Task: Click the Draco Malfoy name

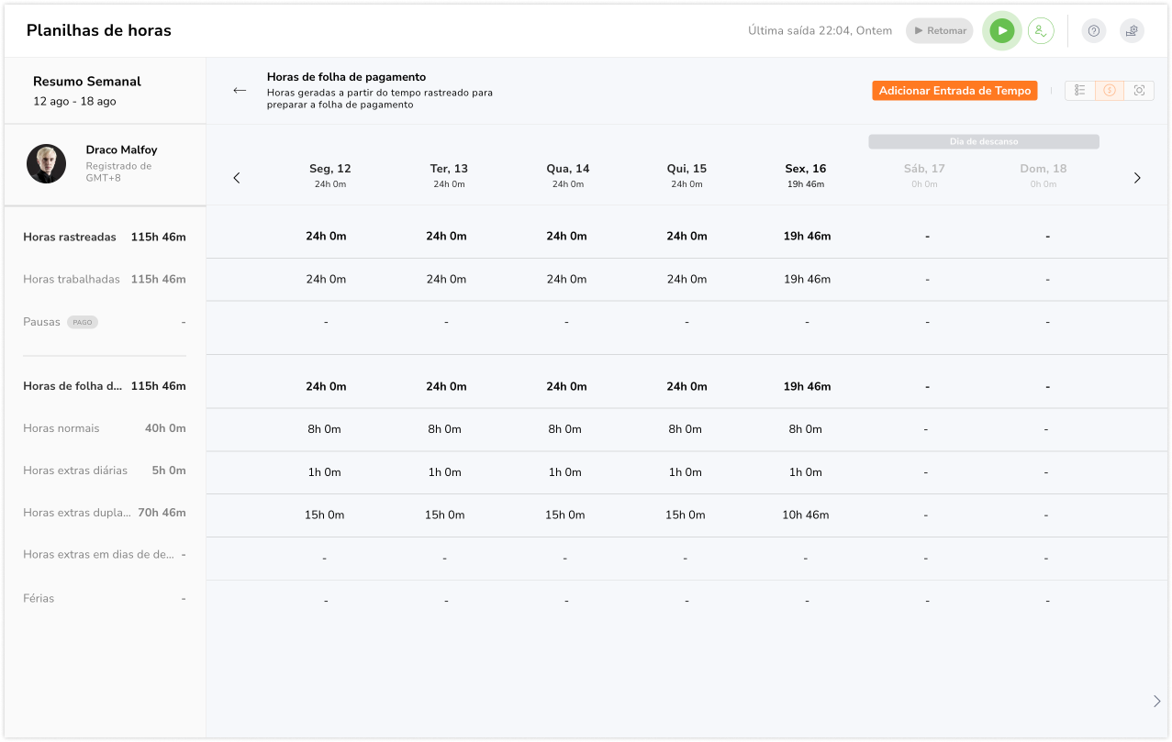Action: point(121,150)
